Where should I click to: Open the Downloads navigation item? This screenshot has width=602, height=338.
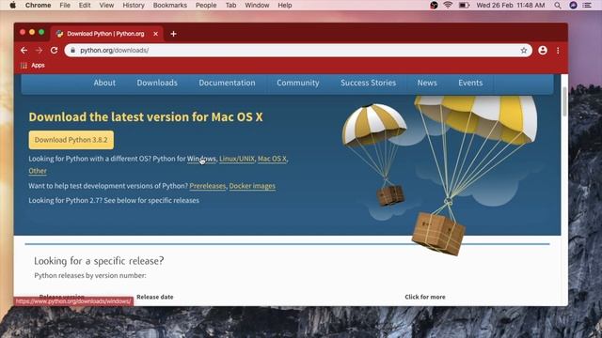[157, 83]
